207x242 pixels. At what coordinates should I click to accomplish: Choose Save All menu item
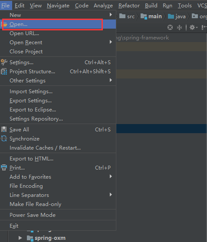58,130
